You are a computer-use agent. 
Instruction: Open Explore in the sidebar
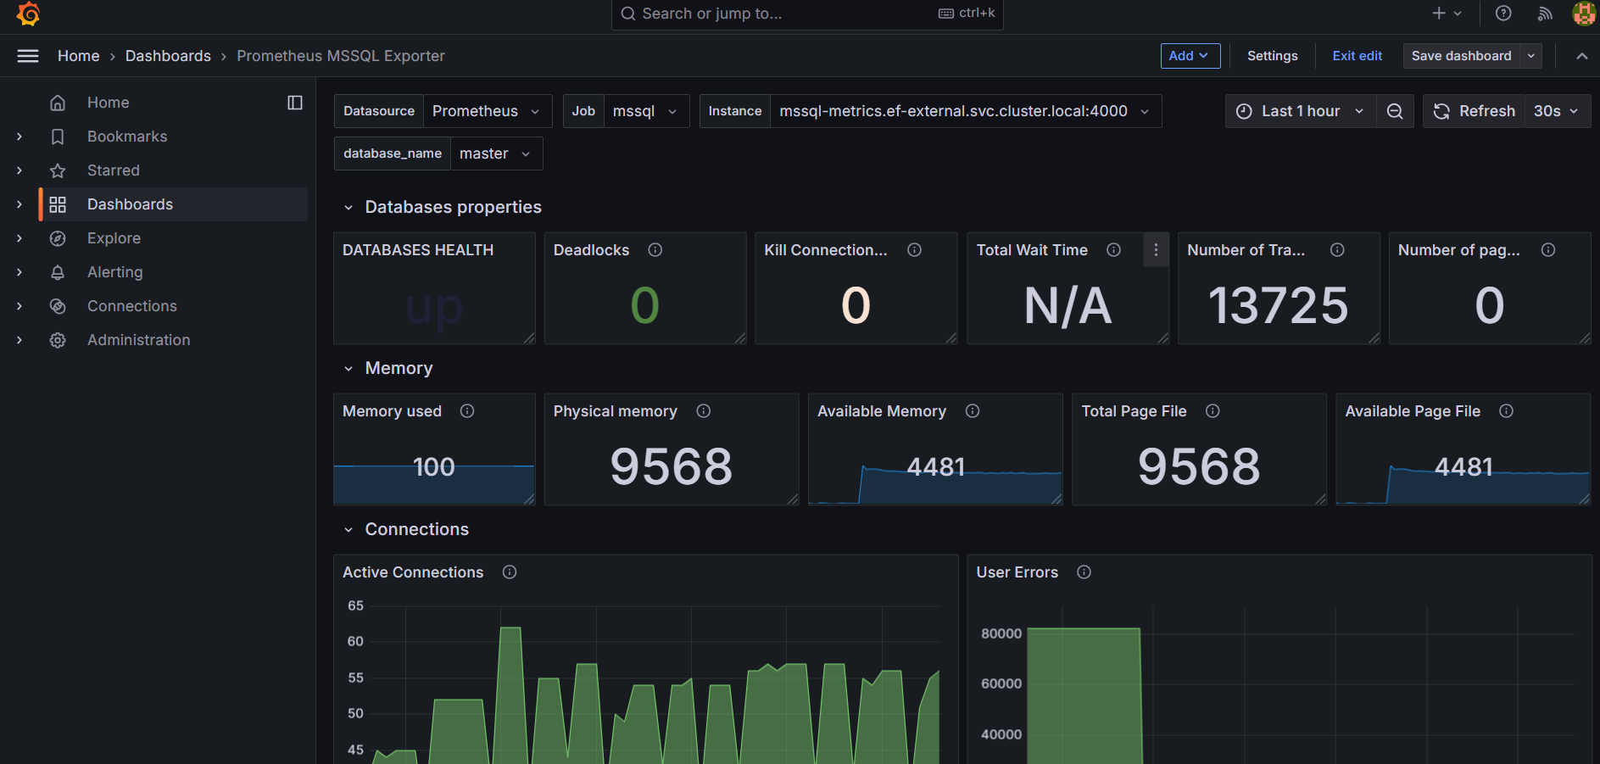click(x=114, y=238)
